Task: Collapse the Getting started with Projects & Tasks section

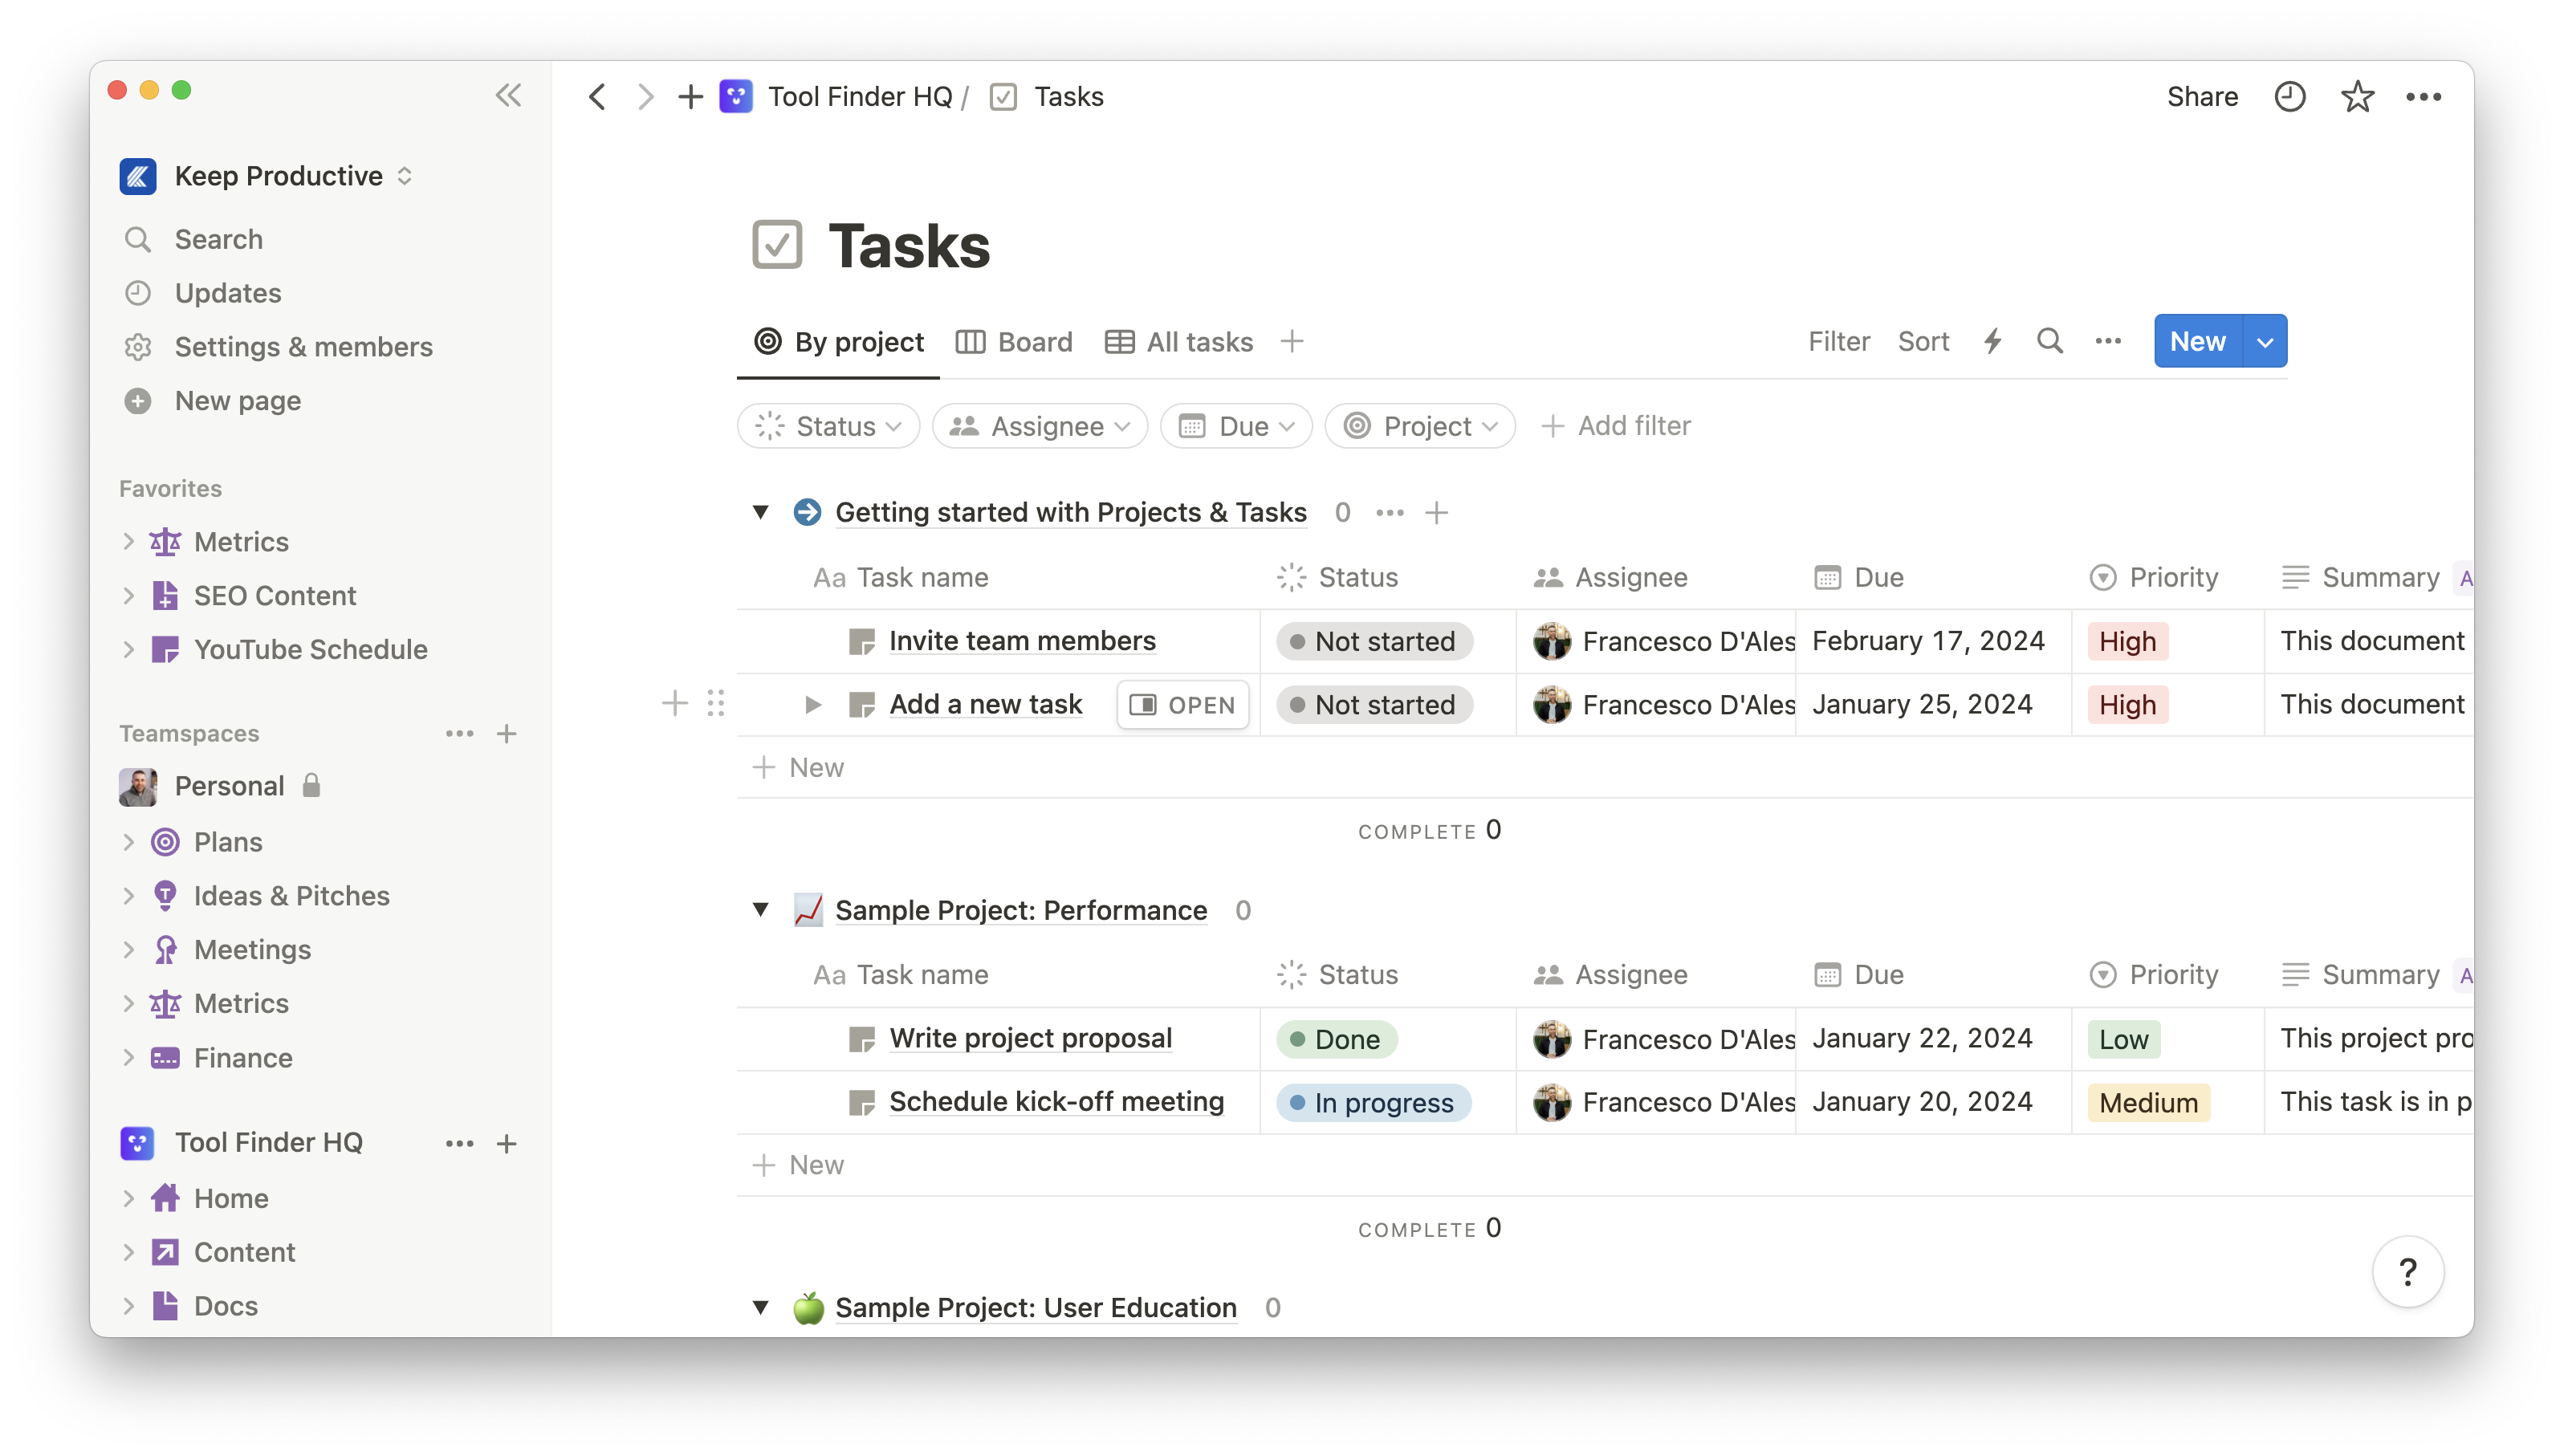Action: coord(762,512)
